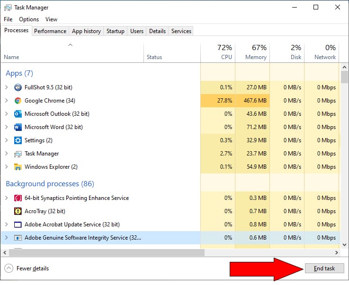Select the Microsoft Outlook icon
The height and width of the screenshot is (285, 349).
pyautogui.click(x=18, y=114)
